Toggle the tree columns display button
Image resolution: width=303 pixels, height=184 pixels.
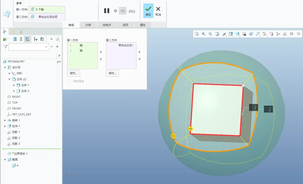27,39
